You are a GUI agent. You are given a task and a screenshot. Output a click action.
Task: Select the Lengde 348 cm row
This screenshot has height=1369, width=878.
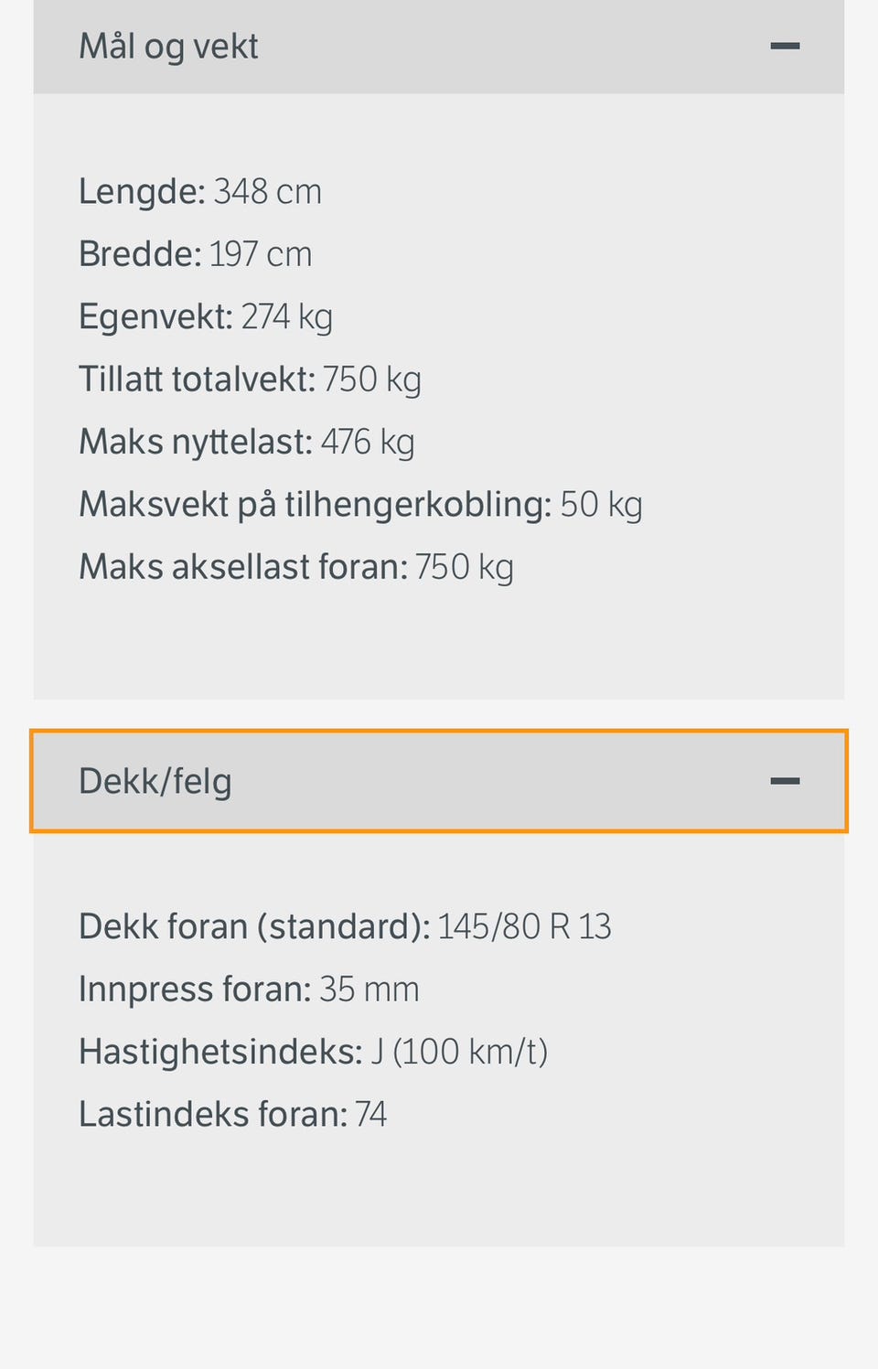click(200, 192)
